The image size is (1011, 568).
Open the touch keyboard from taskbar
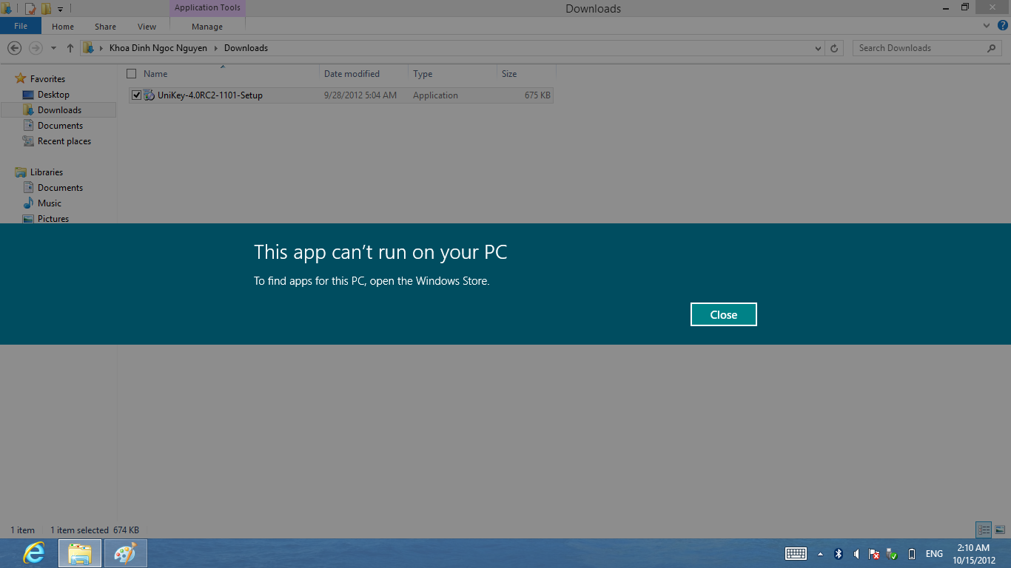(796, 553)
